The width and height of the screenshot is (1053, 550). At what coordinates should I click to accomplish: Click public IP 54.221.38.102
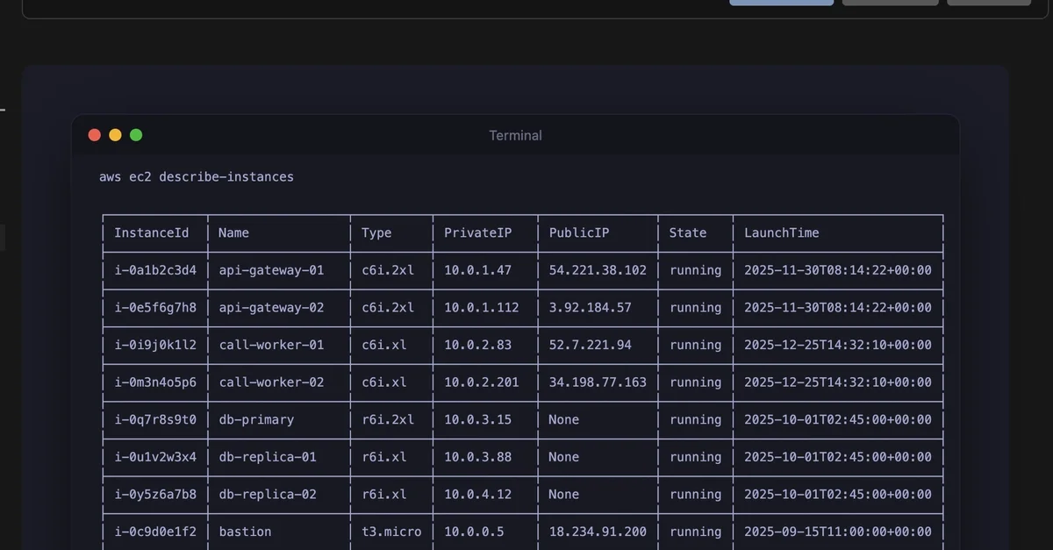click(x=597, y=270)
